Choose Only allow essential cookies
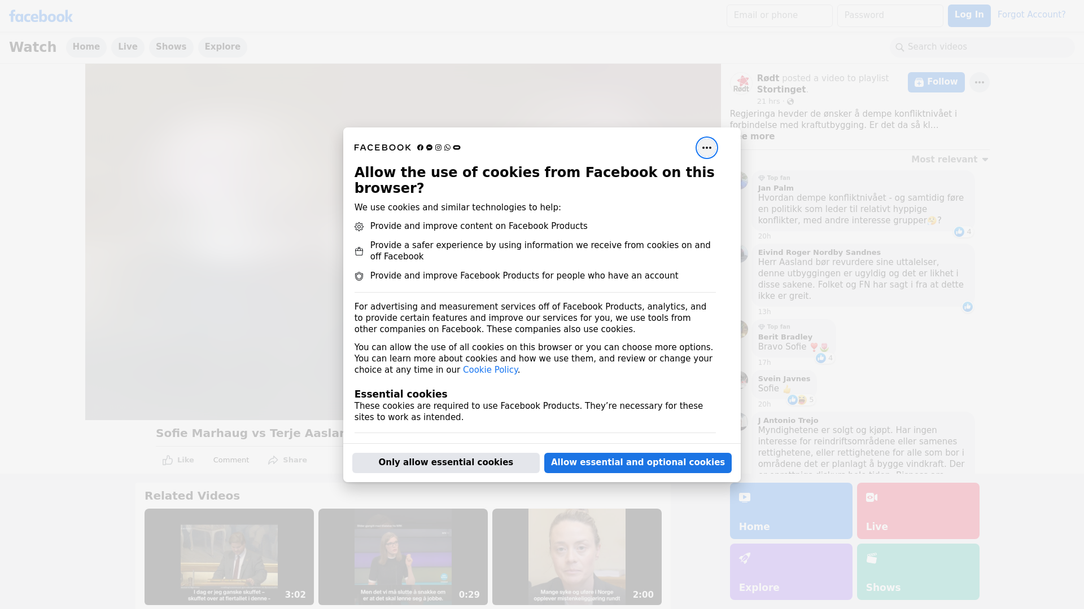Viewport: 1084px width, 609px height. click(445, 462)
